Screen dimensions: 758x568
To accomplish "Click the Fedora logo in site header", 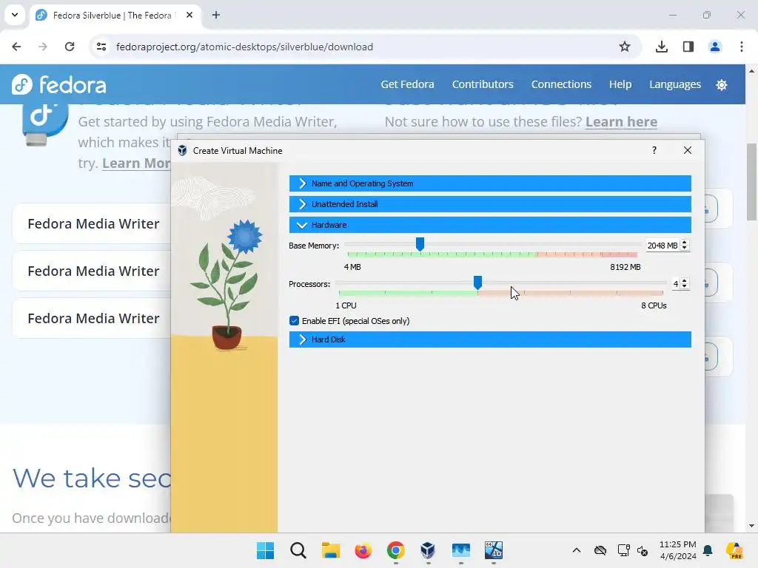I will point(58,84).
